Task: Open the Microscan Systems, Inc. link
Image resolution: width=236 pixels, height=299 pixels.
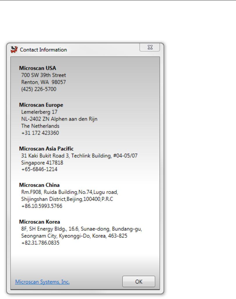Action: coord(42,282)
